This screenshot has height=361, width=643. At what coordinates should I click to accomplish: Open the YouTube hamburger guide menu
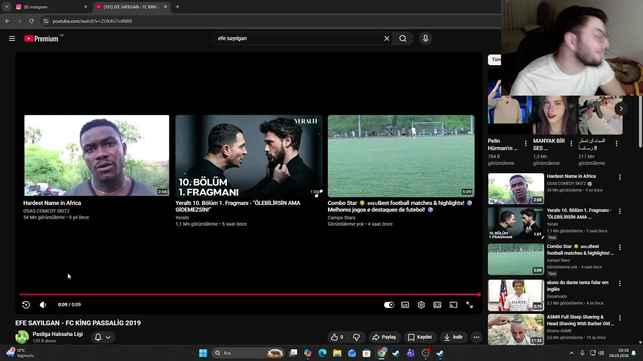12,39
